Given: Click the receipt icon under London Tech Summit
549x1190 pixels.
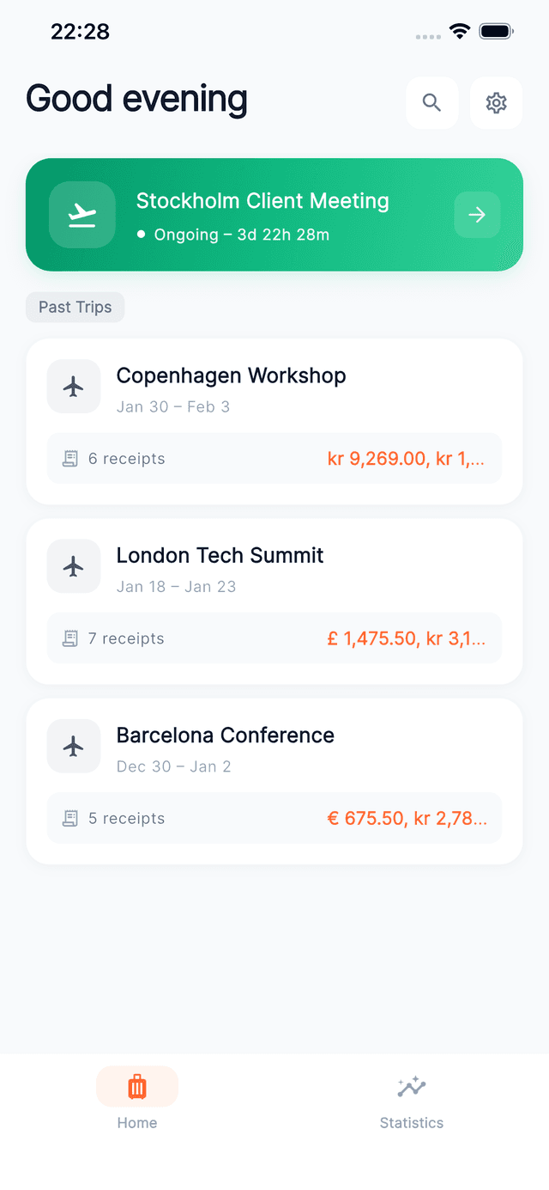Looking at the screenshot, I should 70,638.
